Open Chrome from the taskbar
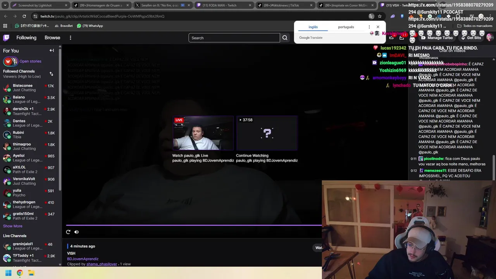The height and width of the screenshot is (279, 496). 20,273
